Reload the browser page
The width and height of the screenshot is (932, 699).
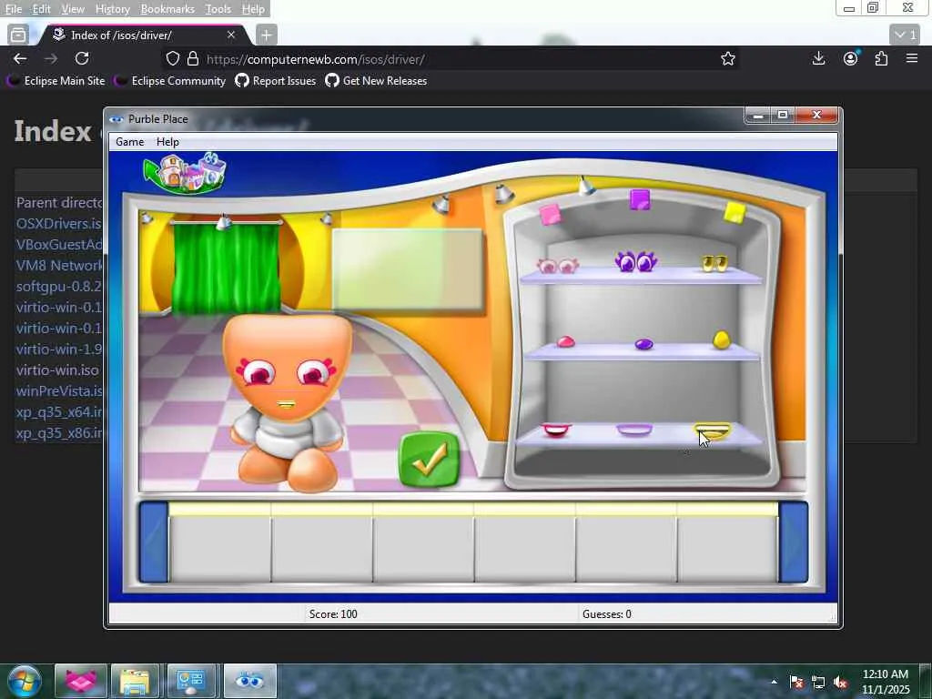coord(82,58)
